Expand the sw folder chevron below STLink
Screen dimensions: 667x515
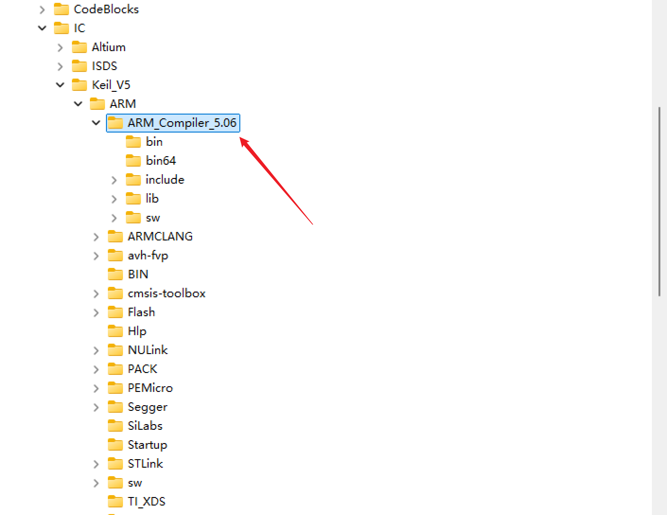coord(96,483)
